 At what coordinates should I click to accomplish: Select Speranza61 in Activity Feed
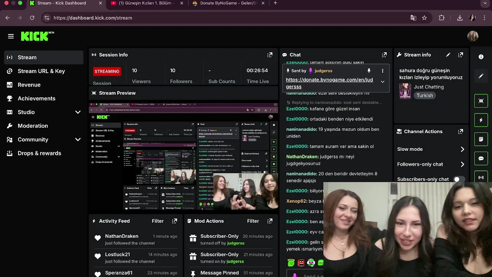(119, 273)
